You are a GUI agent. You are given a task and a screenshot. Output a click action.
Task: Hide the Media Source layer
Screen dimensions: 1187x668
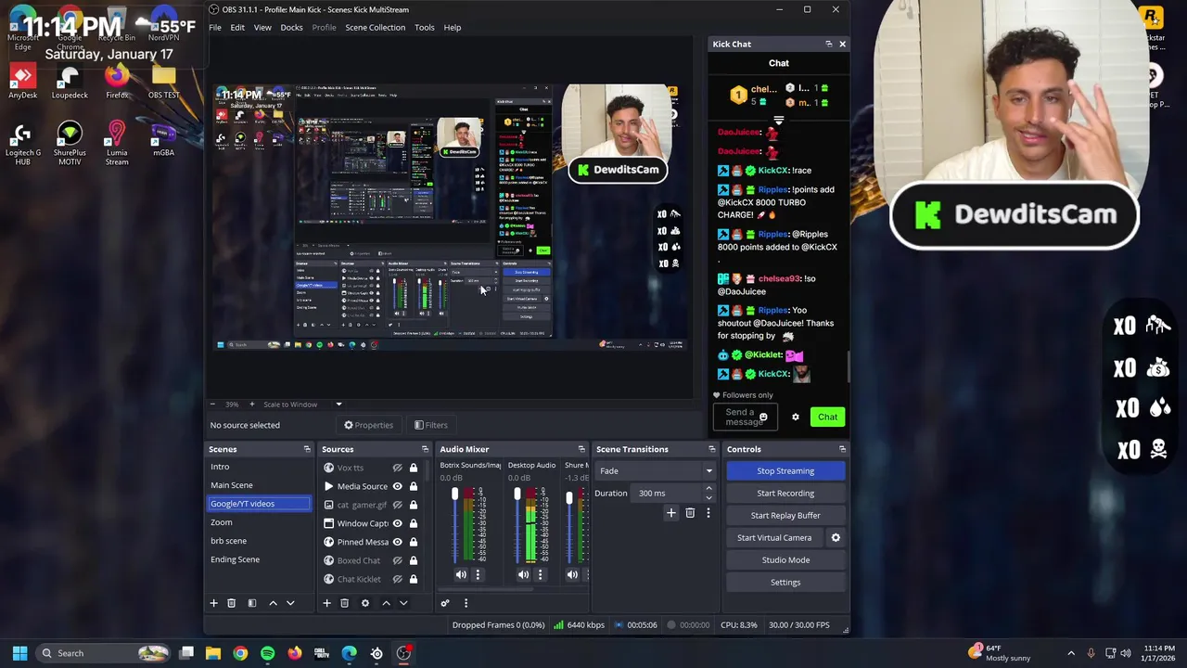coord(397,486)
